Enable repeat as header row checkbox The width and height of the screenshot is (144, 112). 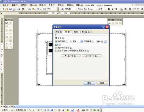tap(56, 51)
